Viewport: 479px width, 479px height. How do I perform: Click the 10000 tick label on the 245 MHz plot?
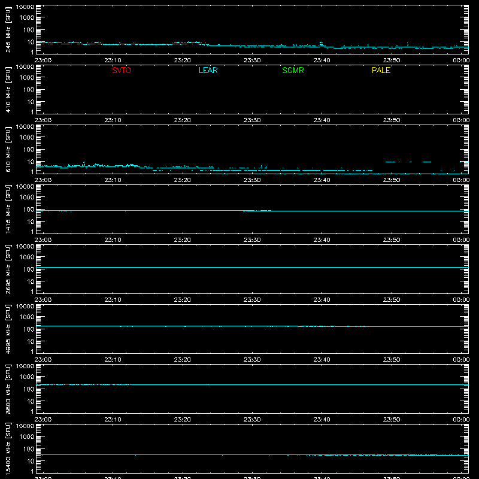[x=25, y=7]
